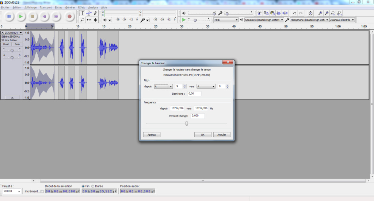This screenshot has height=201, width=374.
Task: Click the Zoom Out icon
Action: tap(327, 13)
